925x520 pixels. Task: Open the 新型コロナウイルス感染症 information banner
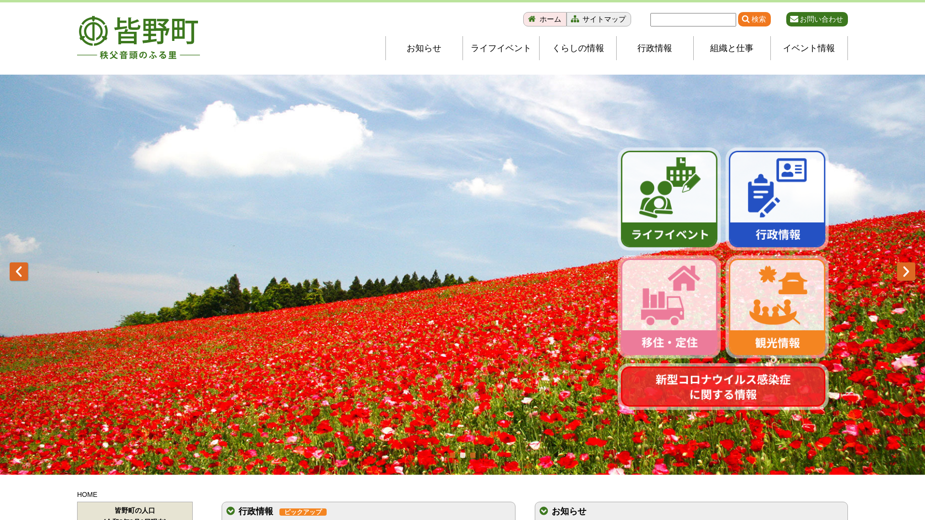[723, 387]
